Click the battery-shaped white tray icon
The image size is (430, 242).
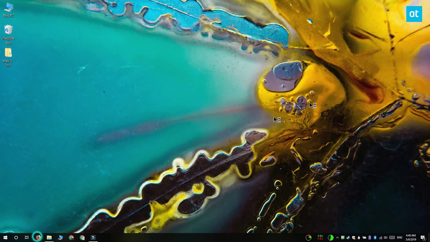click(x=364, y=238)
